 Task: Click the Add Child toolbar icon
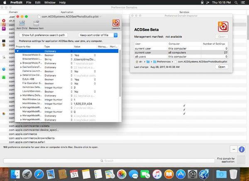click(x=22, y=24)
